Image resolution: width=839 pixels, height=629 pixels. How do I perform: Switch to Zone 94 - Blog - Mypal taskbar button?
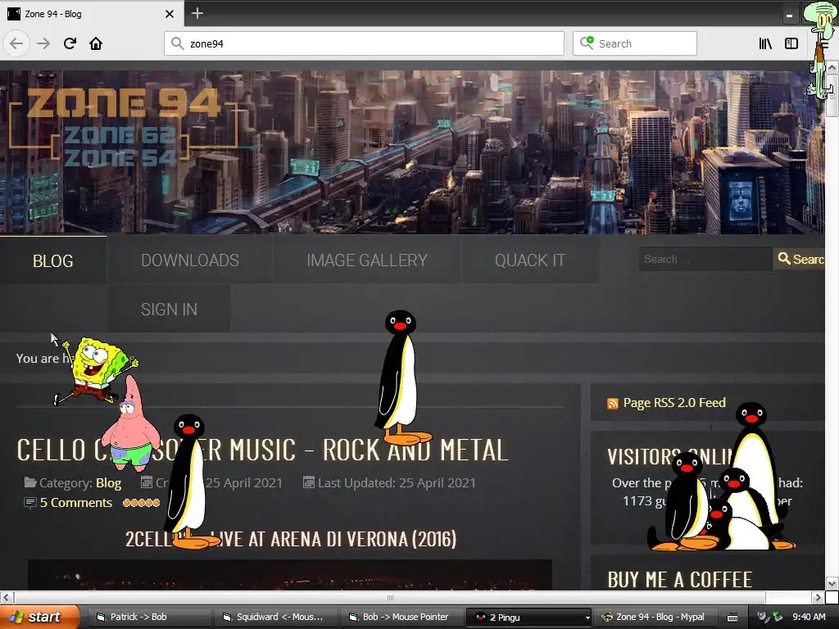coord(654,617)
